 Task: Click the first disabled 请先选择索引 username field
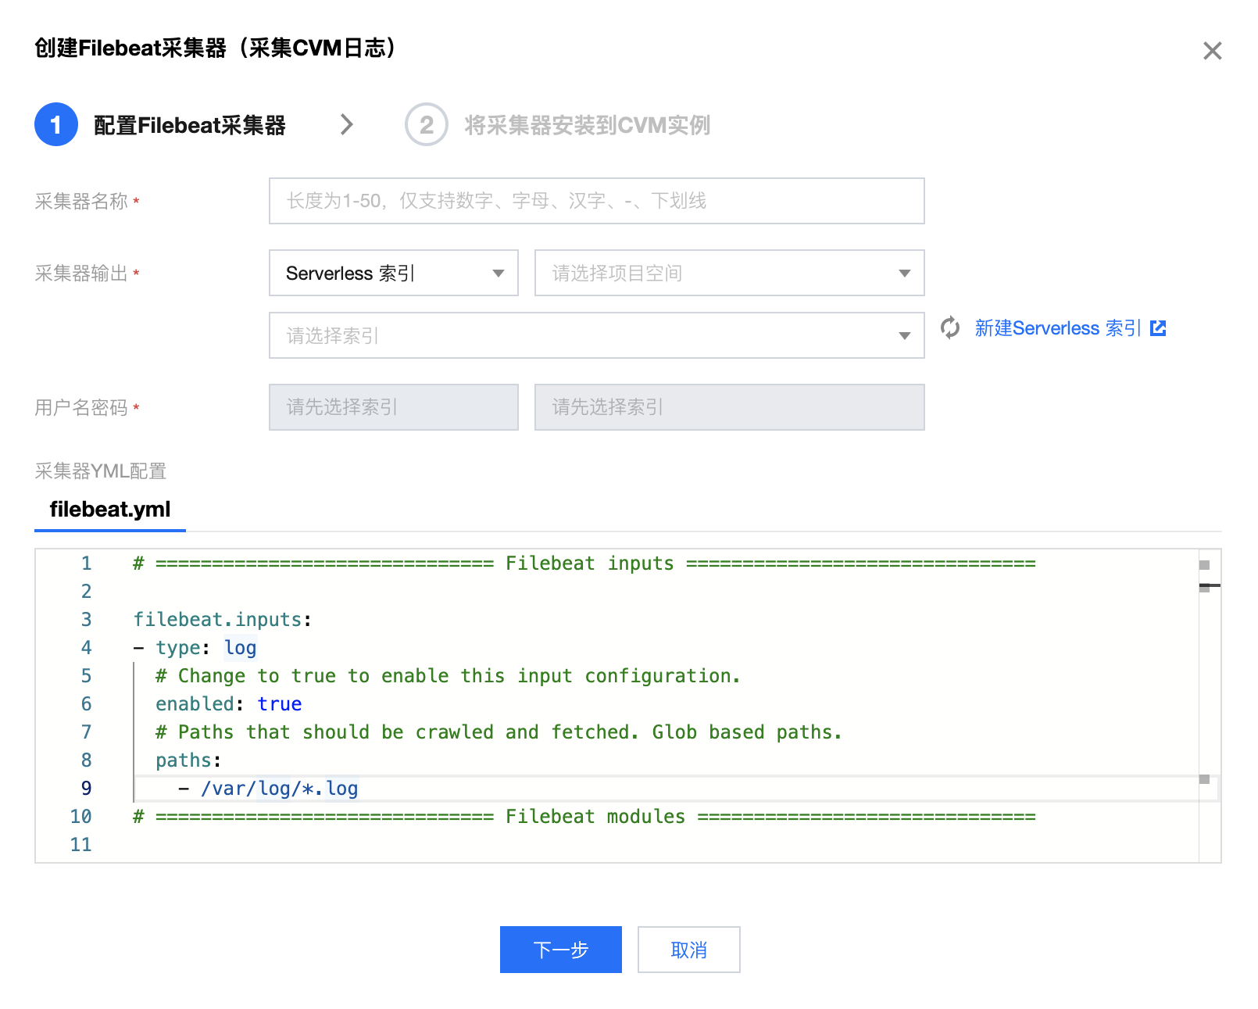pyautogui.click(x=393, y=407)
